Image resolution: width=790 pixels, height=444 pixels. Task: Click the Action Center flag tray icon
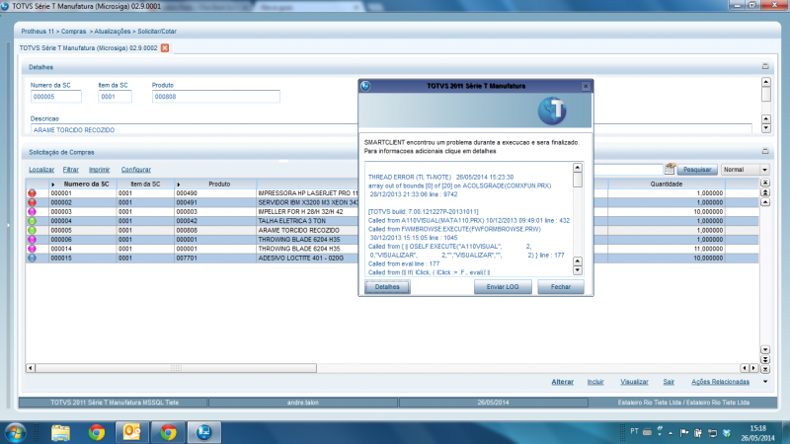[684, 432]
